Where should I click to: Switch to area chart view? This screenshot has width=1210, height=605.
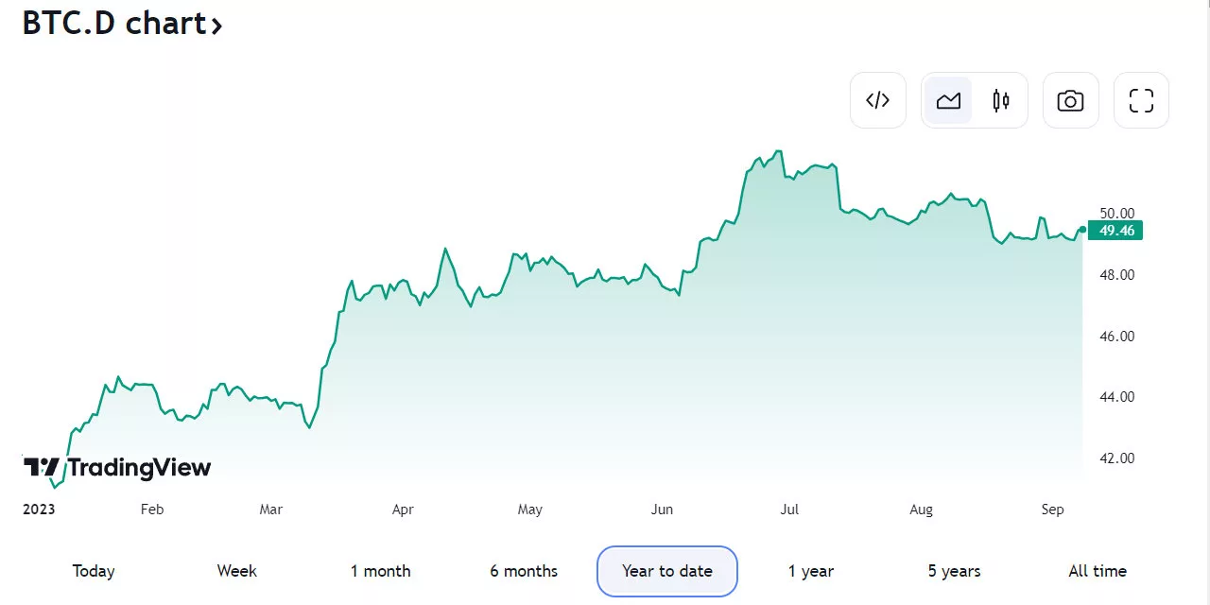click(x=948, y=100)
